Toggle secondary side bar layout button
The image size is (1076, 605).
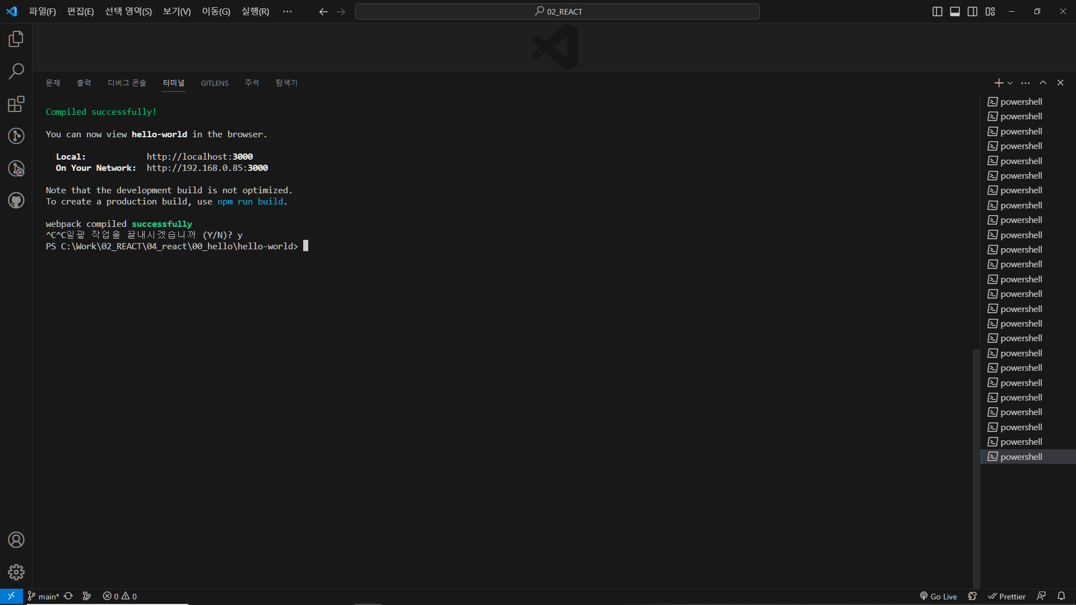pyautogui.click(x=972, y=12)
